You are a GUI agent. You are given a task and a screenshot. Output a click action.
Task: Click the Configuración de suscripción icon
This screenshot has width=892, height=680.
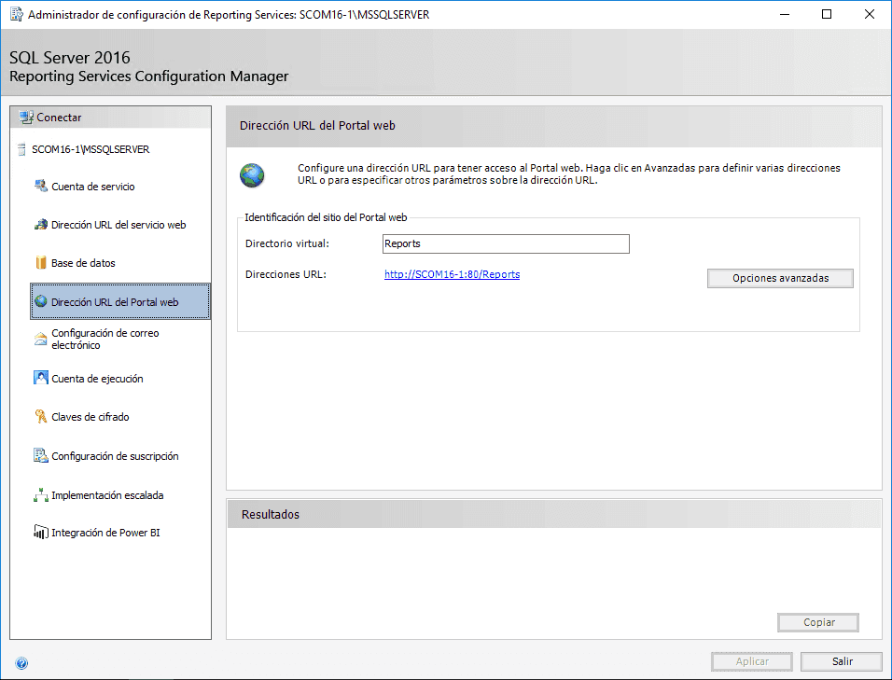pos(40,455)
